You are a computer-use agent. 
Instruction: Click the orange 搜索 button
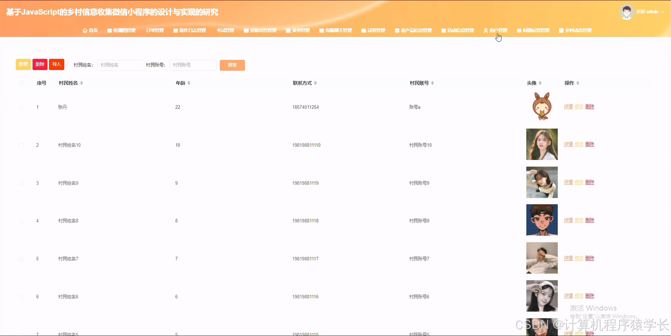[232, 65]
